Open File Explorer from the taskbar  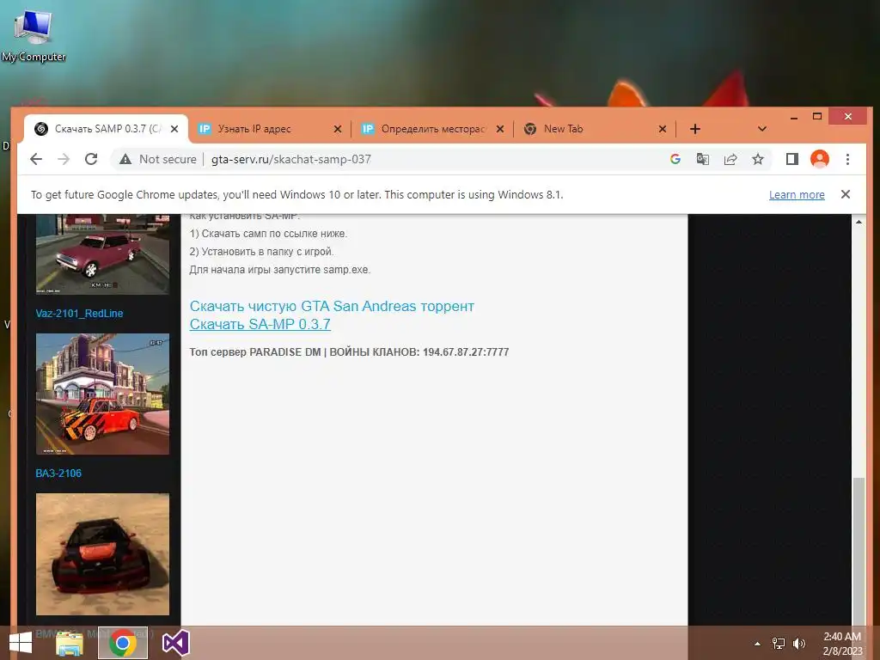tap(70, 643)
